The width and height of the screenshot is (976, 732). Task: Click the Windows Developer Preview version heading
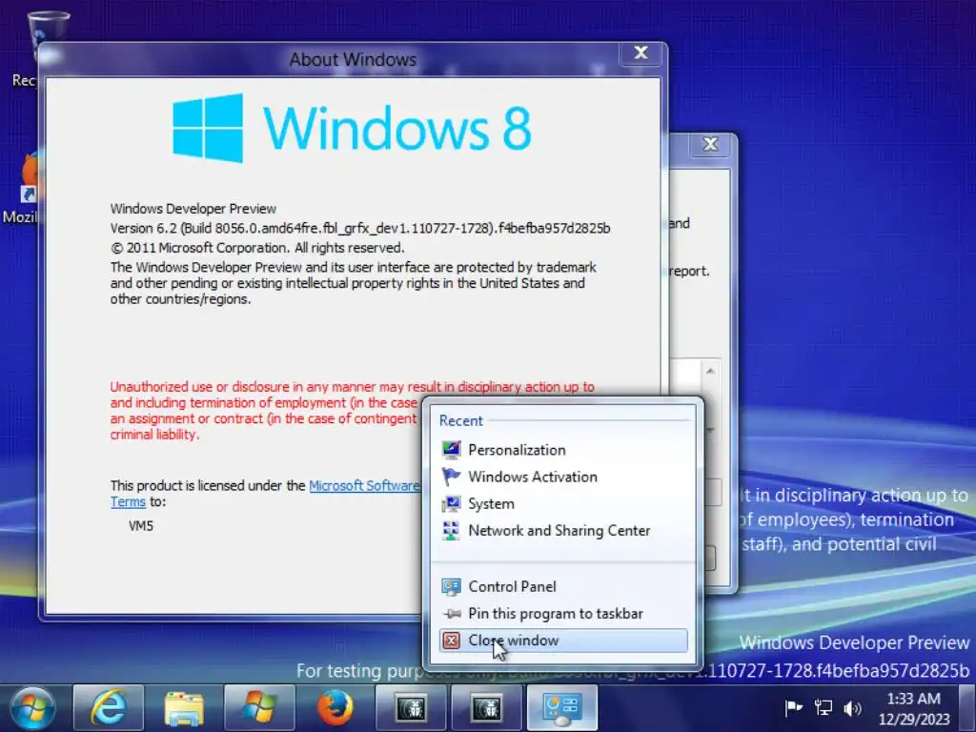(x=193, y=209)
